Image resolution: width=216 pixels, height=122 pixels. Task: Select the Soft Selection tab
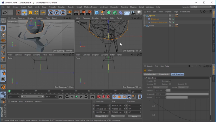pos(178,74)
